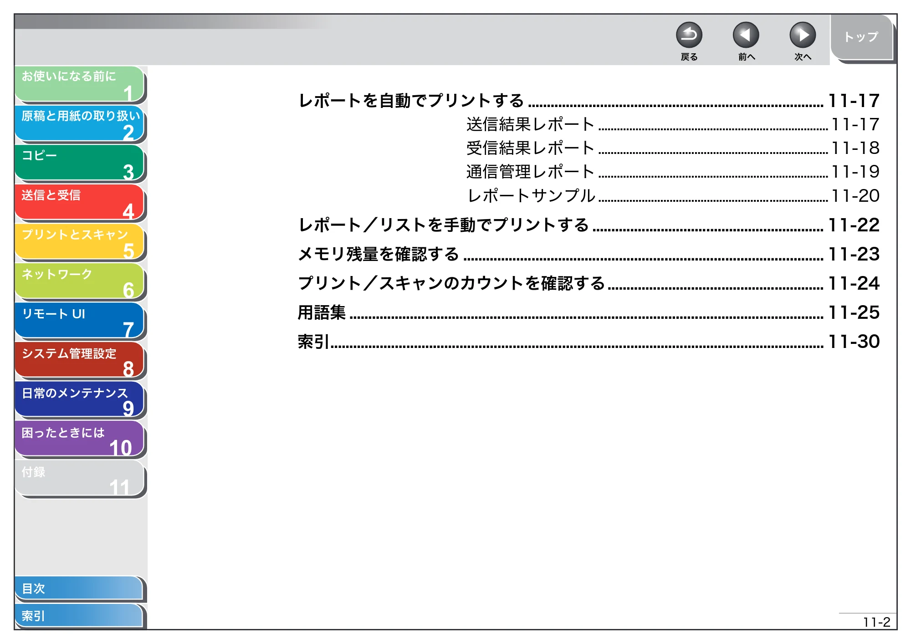Click page number 11-25
911x644 pixels.
point(854,312)
